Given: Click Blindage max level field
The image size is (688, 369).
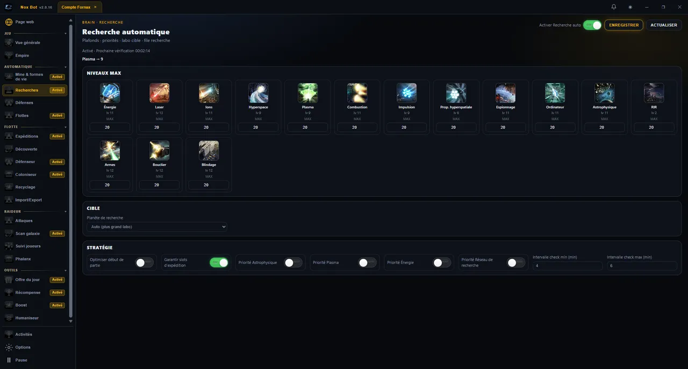Looking at the screenshot, I should 209,185.
